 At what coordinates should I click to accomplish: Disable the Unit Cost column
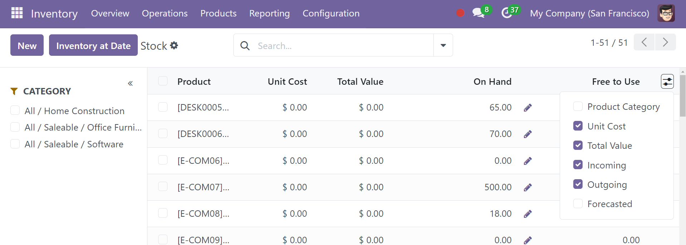click(578, 126)
